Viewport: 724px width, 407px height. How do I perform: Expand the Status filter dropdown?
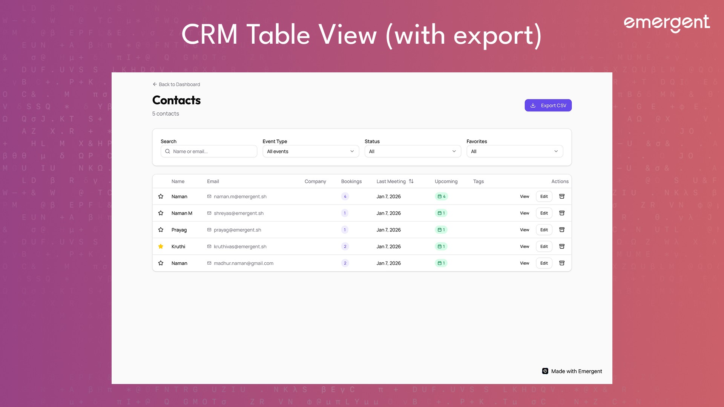pyautogui.click(x=413, y=151)
